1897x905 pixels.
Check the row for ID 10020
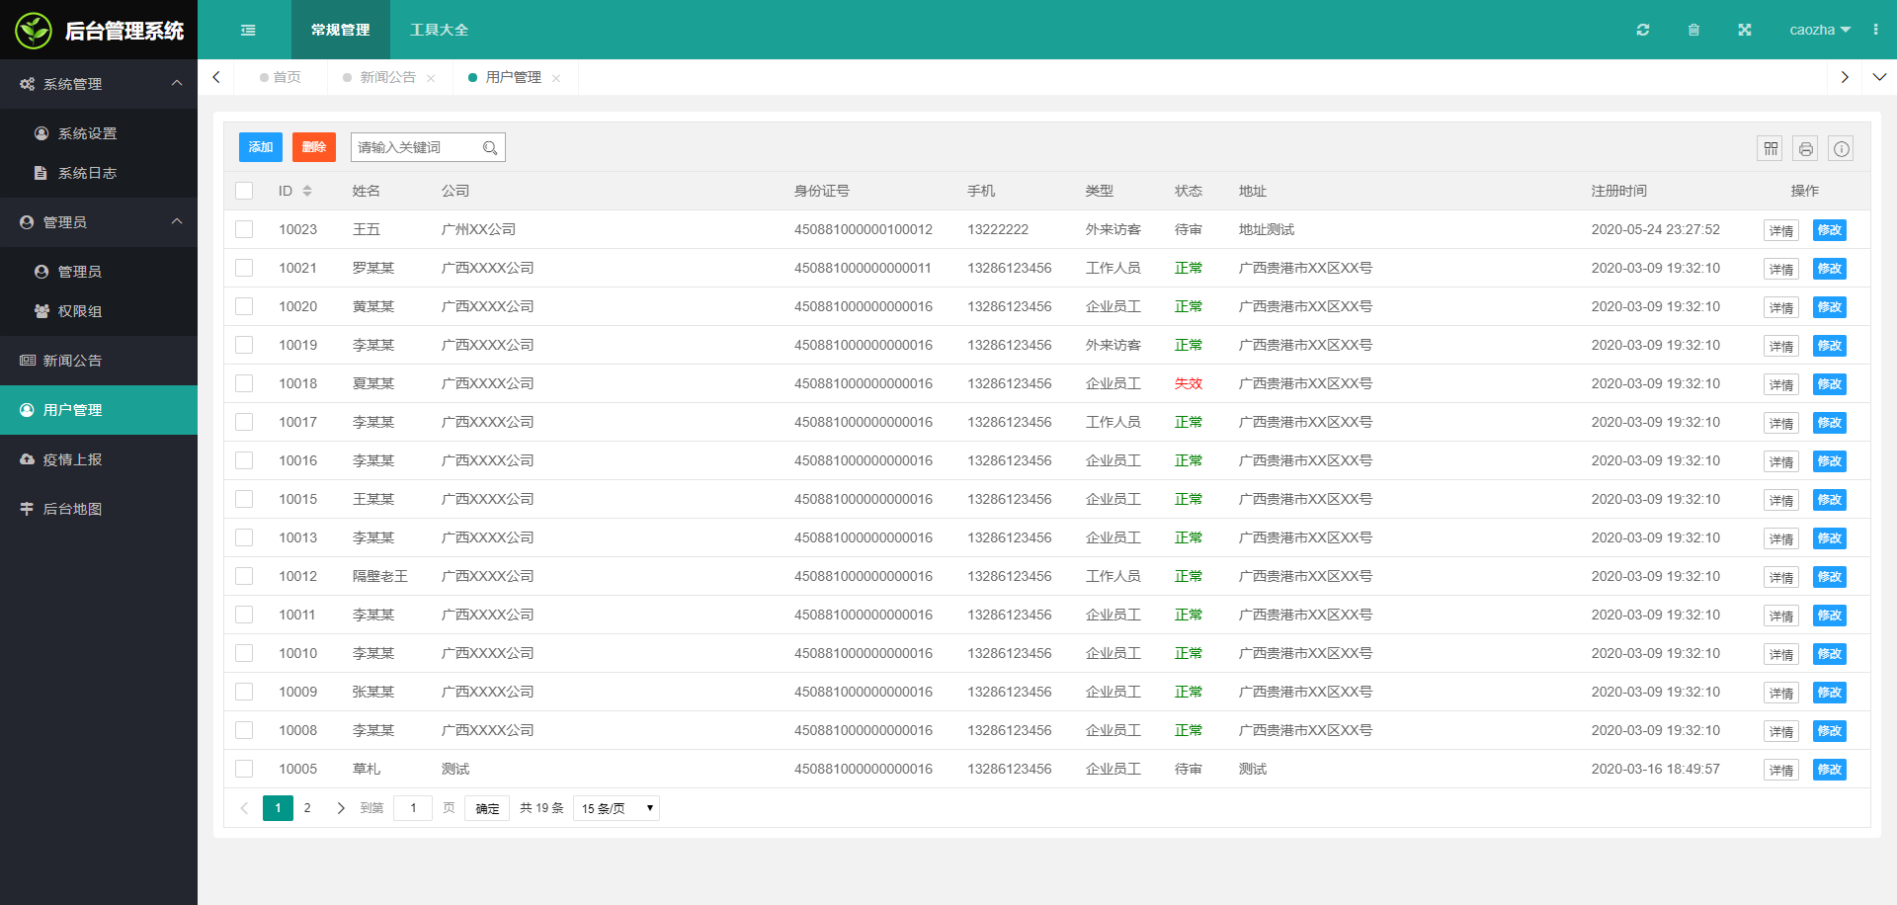[244, 306]
